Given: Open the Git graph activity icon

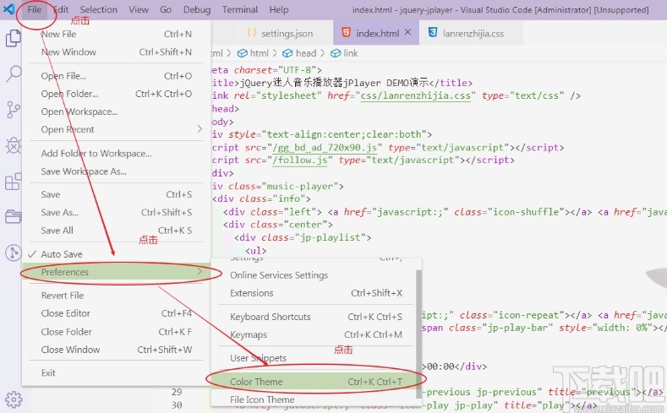Looking at the screenshot, I should tap(14, 253).
